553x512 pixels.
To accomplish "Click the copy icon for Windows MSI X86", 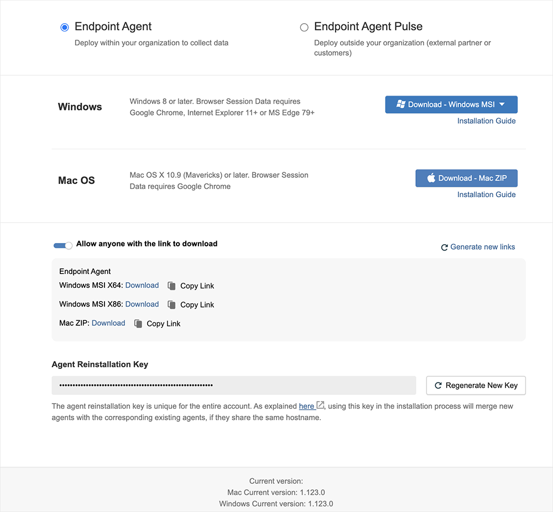I will pos(171,305).
